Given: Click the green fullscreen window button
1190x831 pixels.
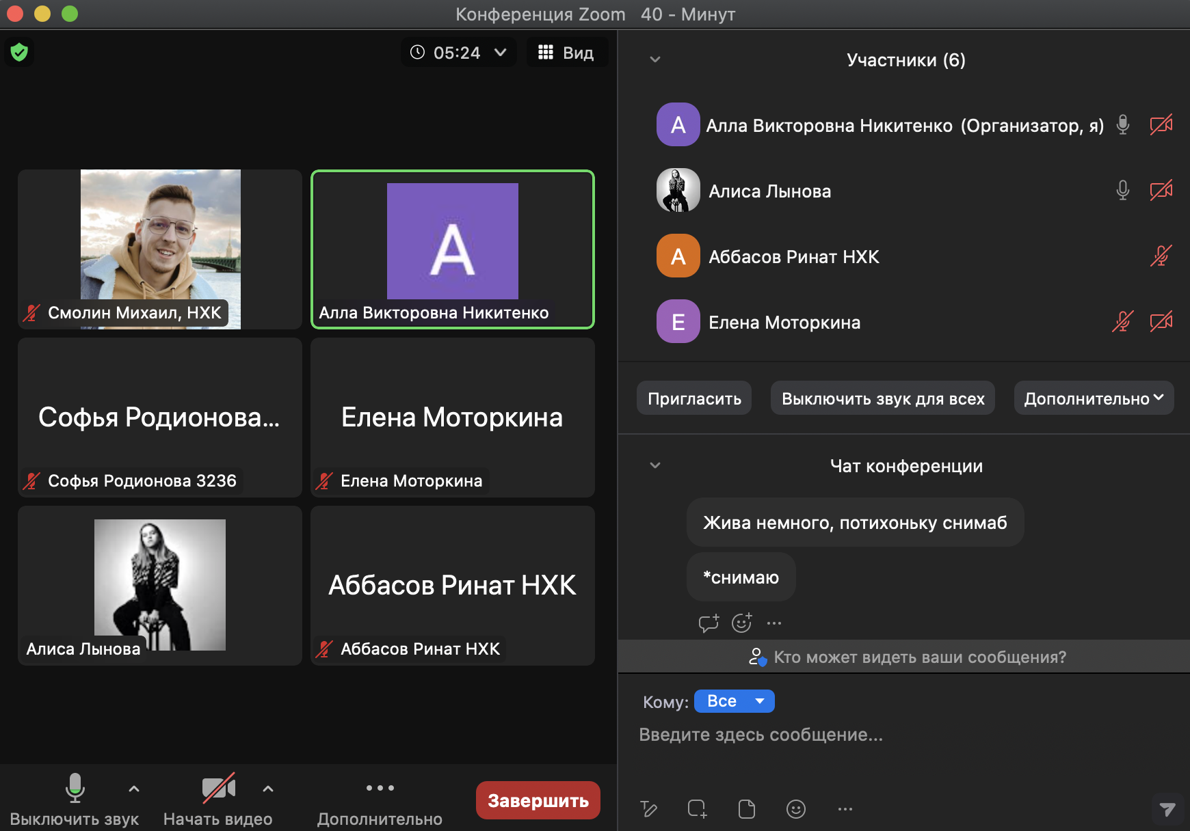Looking at the screenshot, I should tap(70, 14).
